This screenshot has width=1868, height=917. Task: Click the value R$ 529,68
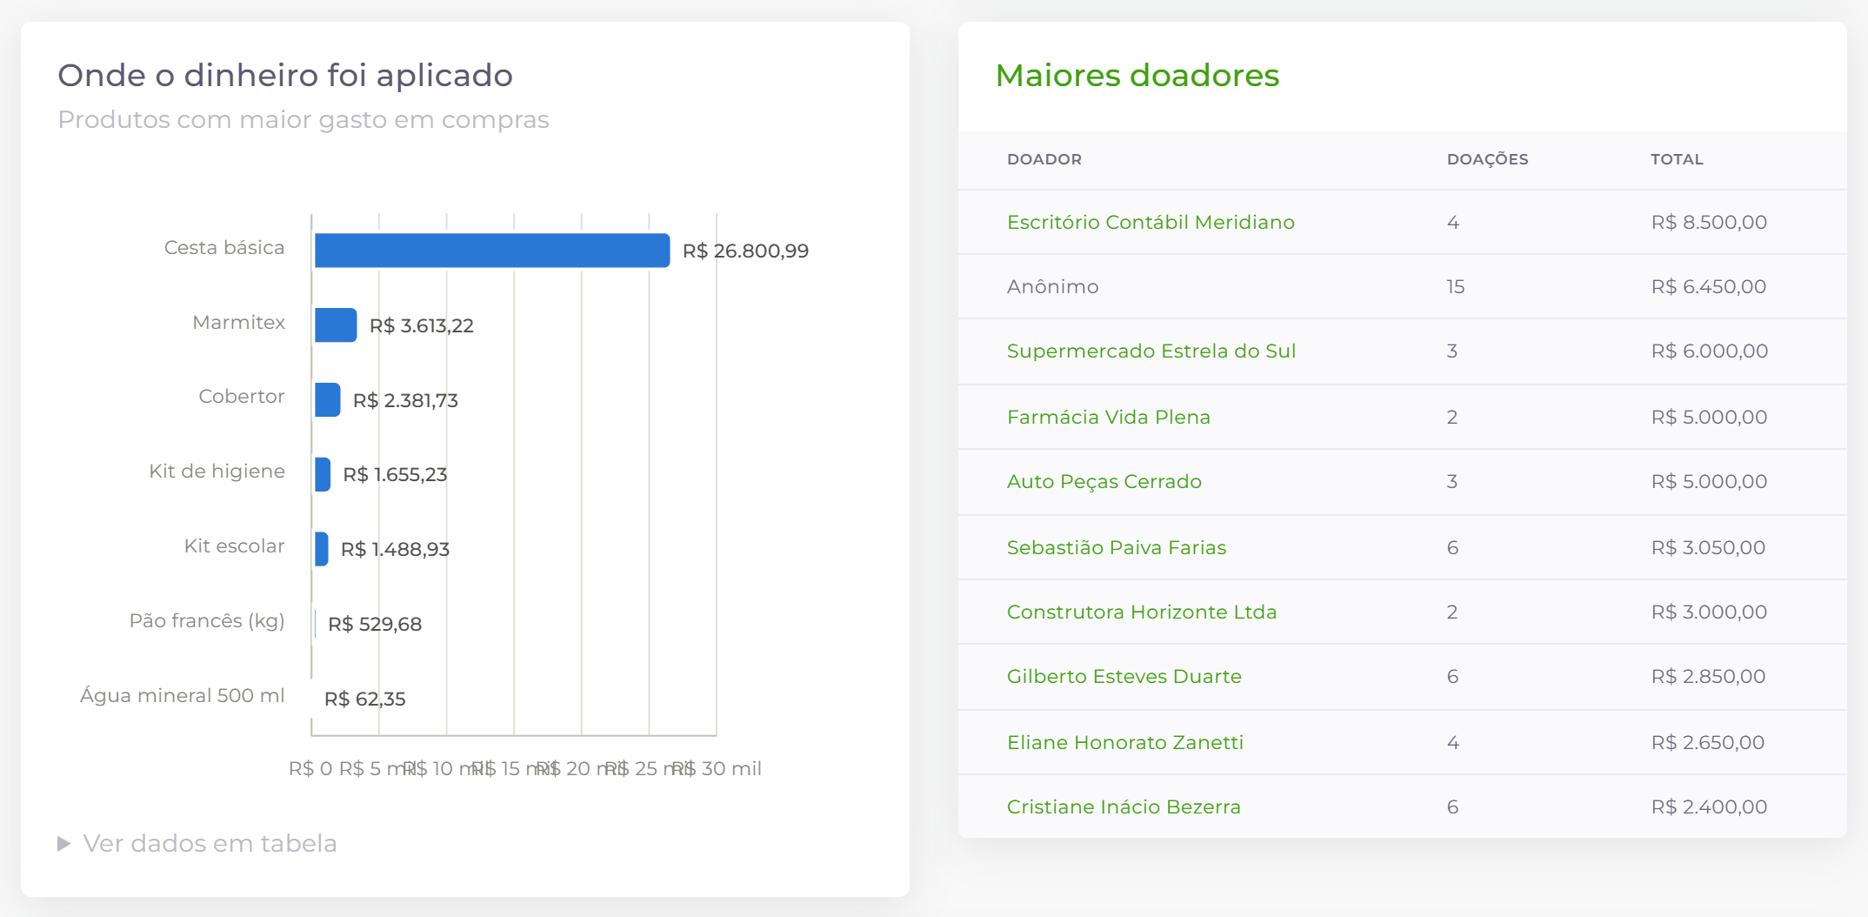pyautogui.click(x=375, y=624)
